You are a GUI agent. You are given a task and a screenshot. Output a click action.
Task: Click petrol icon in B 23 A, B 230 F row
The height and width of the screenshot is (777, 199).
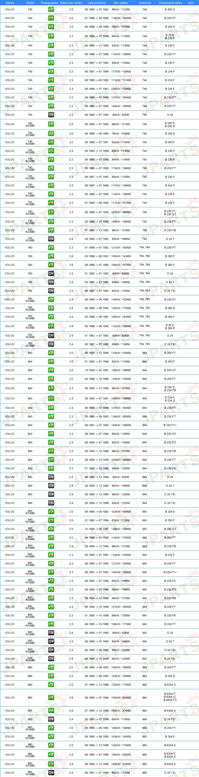pos(51,36)
